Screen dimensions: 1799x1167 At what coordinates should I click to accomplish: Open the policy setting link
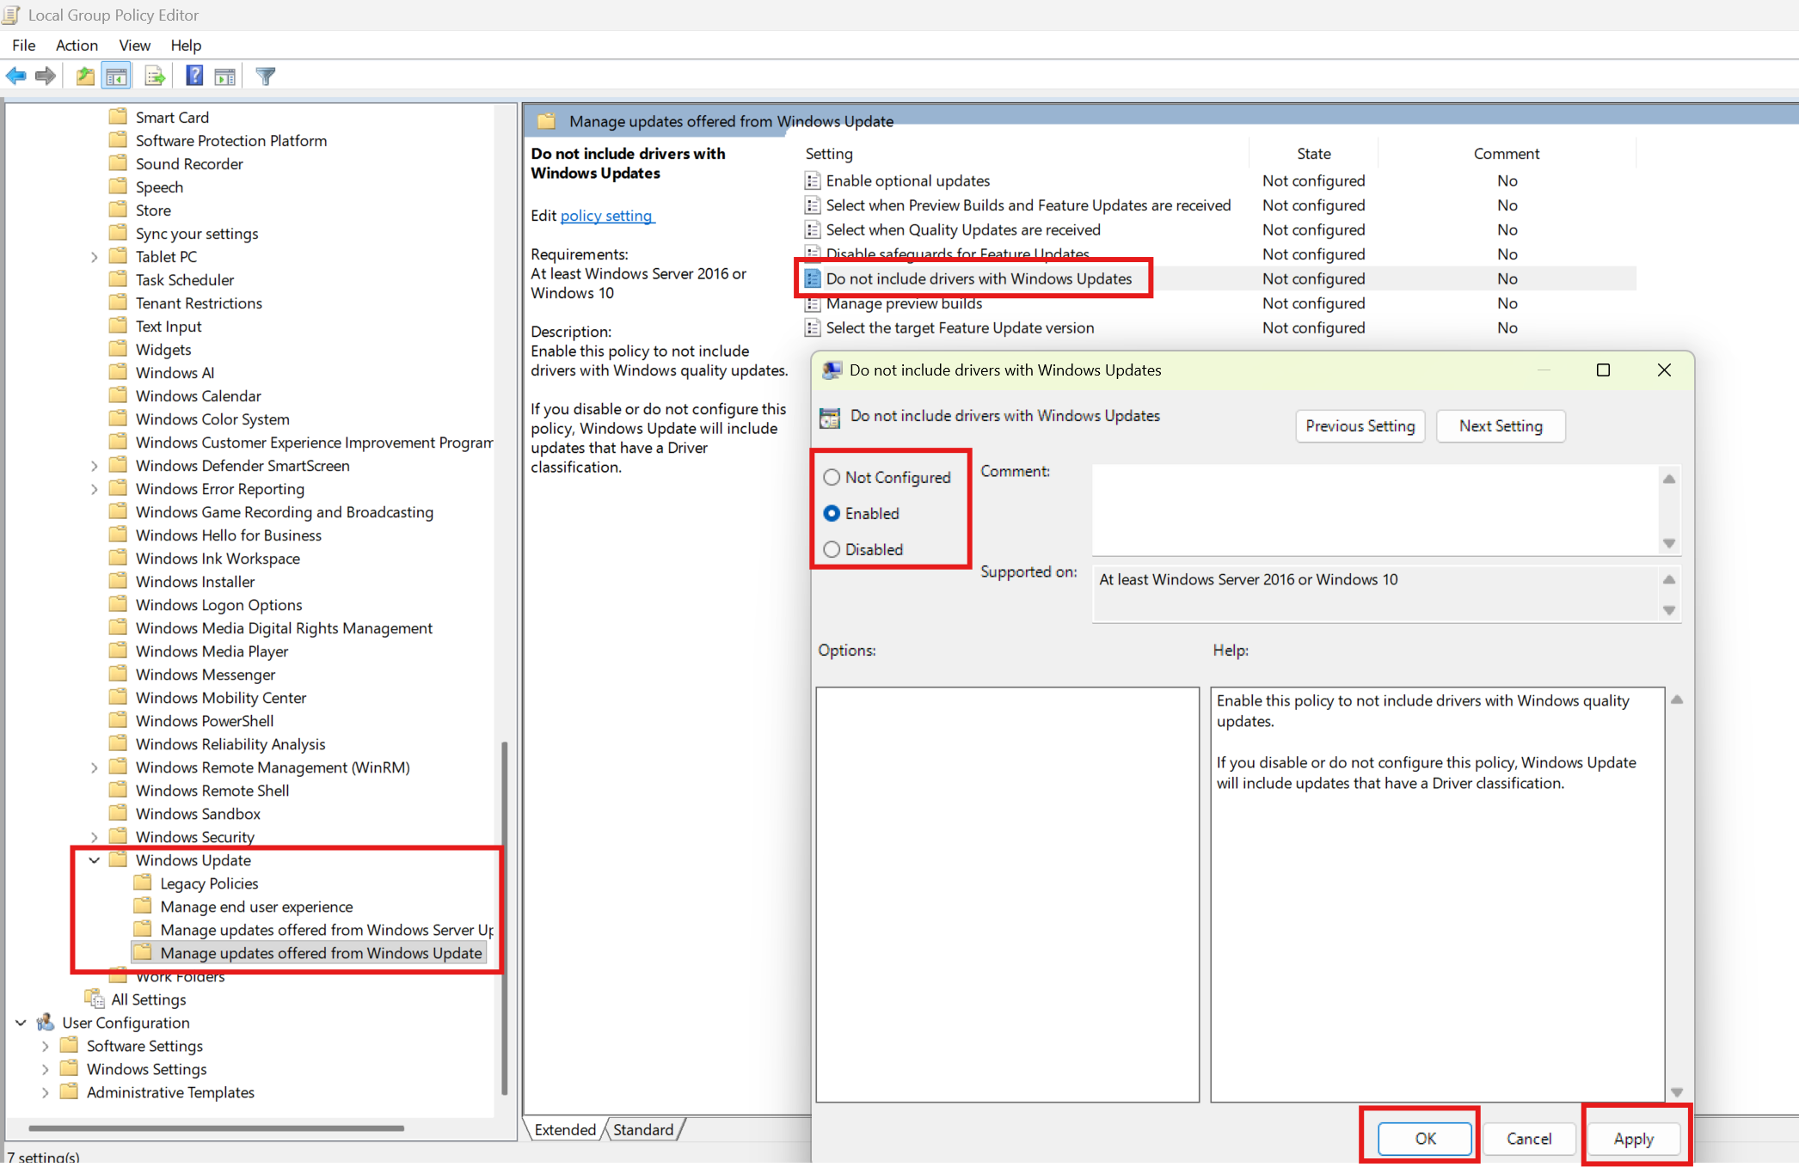(x=606, y=216)
